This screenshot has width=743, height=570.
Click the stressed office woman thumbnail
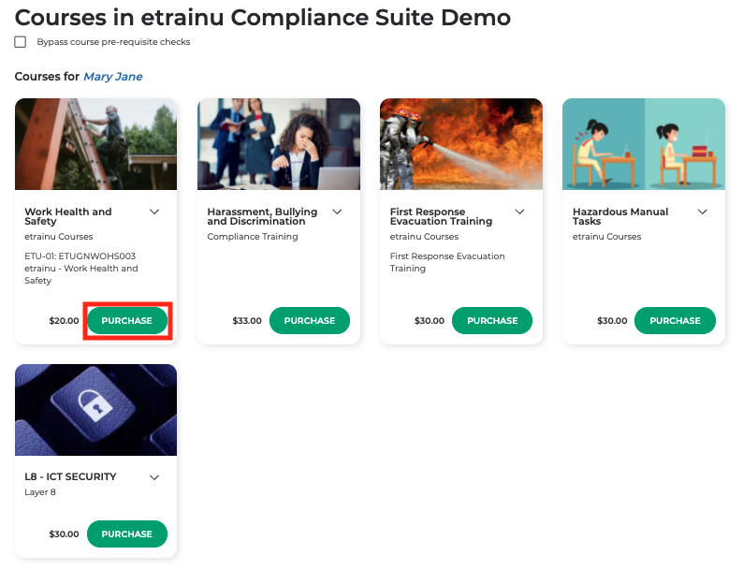coord(278,144)
